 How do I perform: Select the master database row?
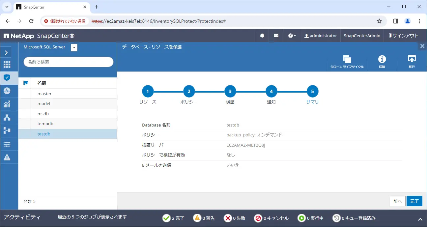click(68, 94)
